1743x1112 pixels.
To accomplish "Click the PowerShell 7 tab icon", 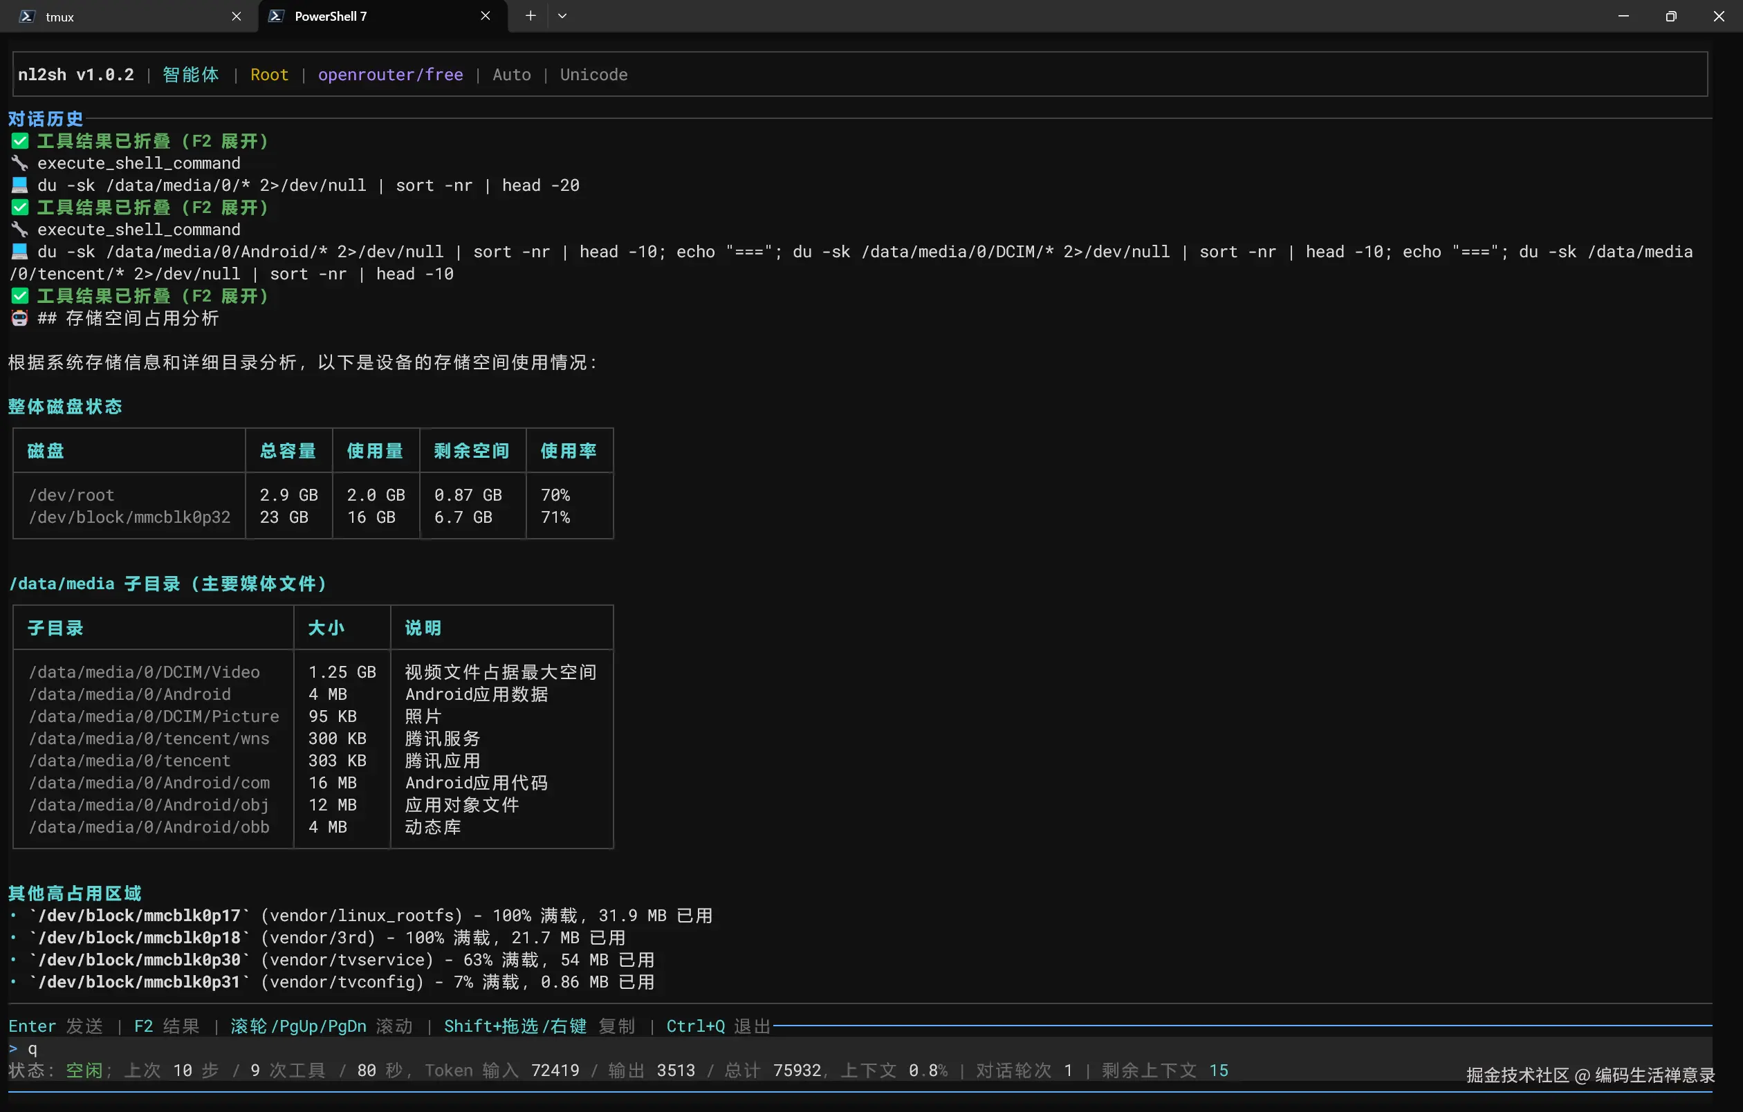I will [x=276, y=16].
